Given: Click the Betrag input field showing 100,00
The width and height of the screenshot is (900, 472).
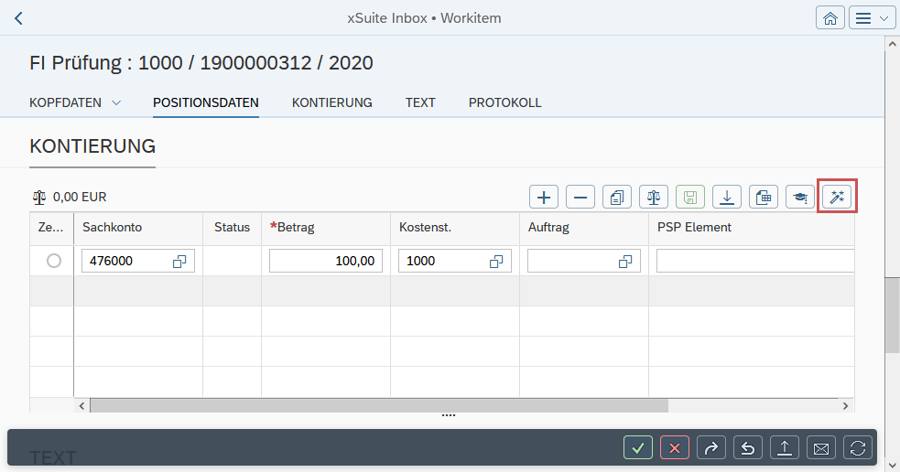Looking at the screenshot, I should click(325, 261).
